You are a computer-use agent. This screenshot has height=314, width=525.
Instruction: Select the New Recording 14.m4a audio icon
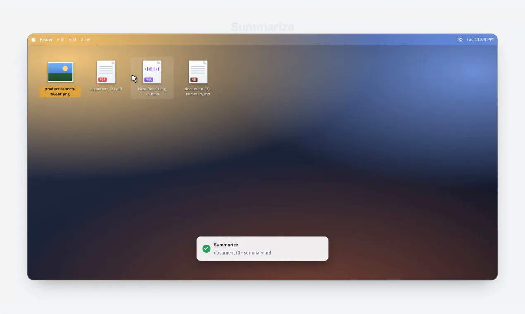[x=152, y=72]
